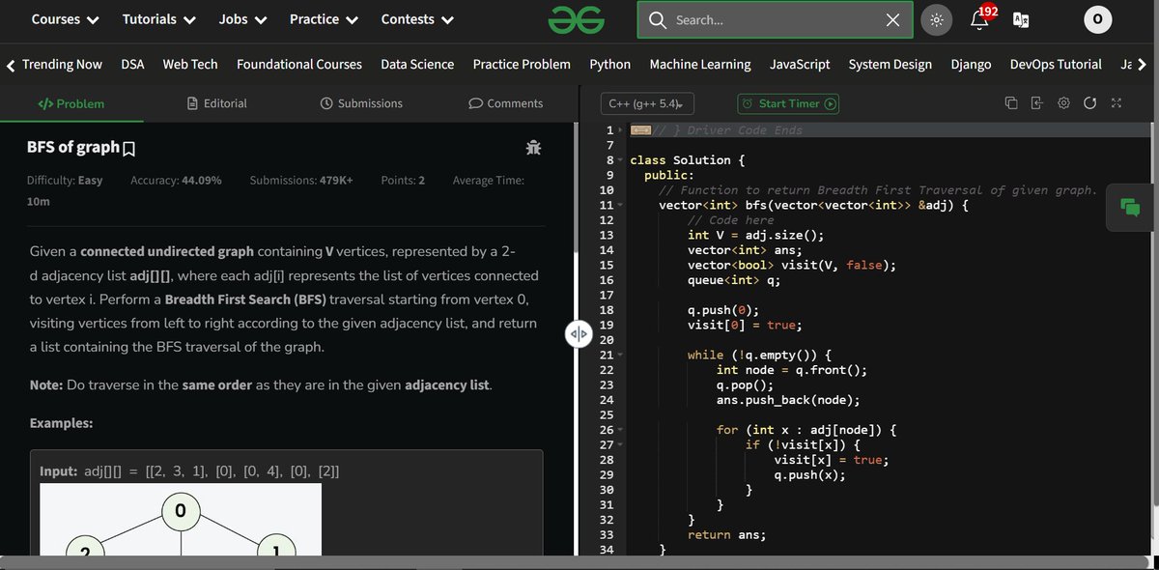The image size is (1159, 570).
Task: Click 'Submissions: 479K+' text
Action: pos(301,181)
